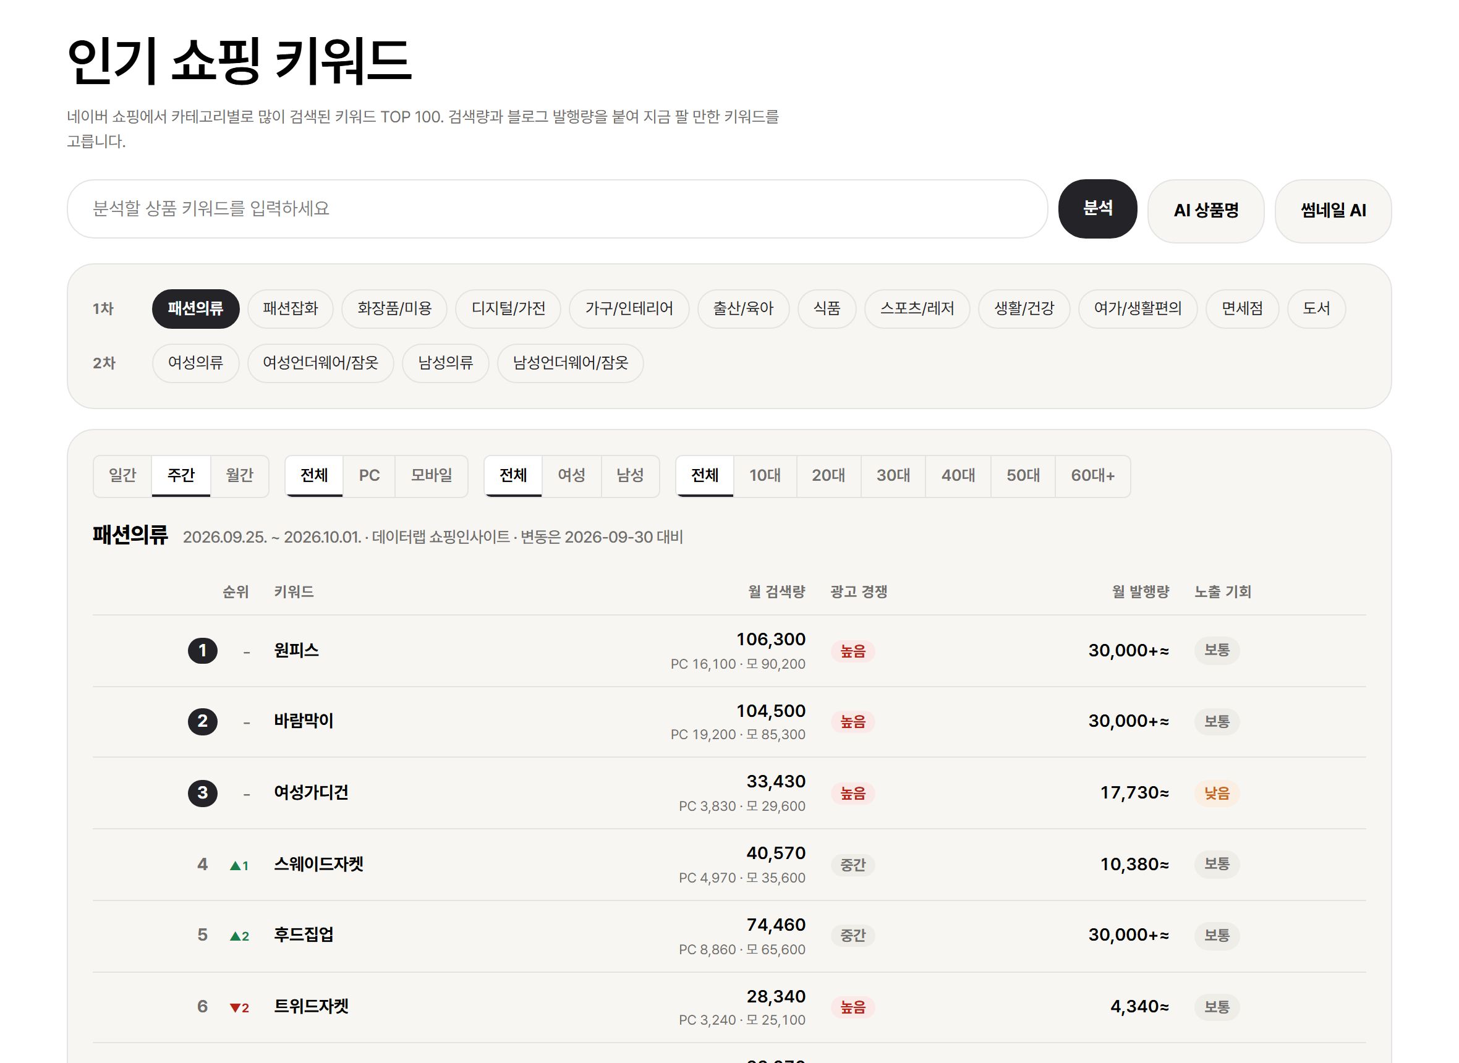The image size is (1459, 1063).
Task: Click the 낮음 badge in 여성가디건 row
Action: click(x=1217, y=793)
